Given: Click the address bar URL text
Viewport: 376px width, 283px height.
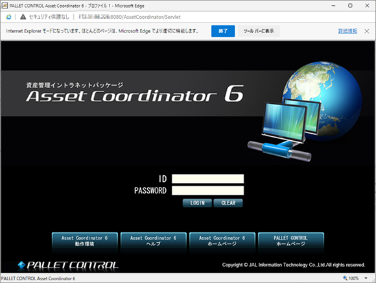Looking at the screenshot, I should coord(130,17).
